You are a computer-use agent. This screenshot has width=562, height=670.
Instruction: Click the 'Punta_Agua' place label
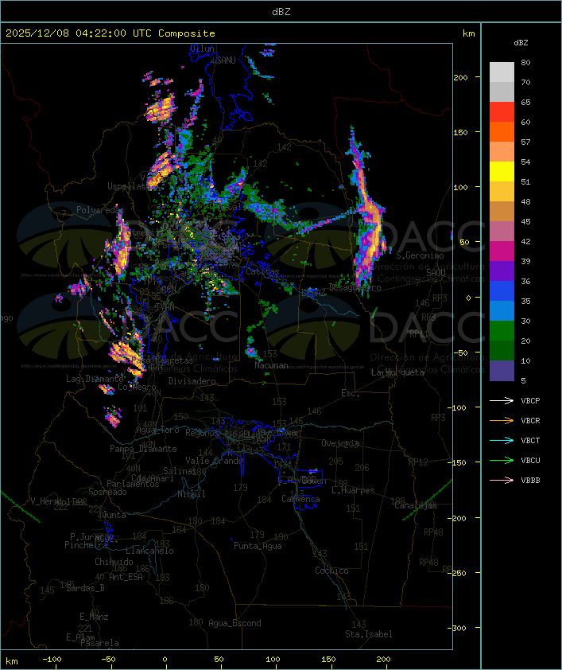pos(258,546)
